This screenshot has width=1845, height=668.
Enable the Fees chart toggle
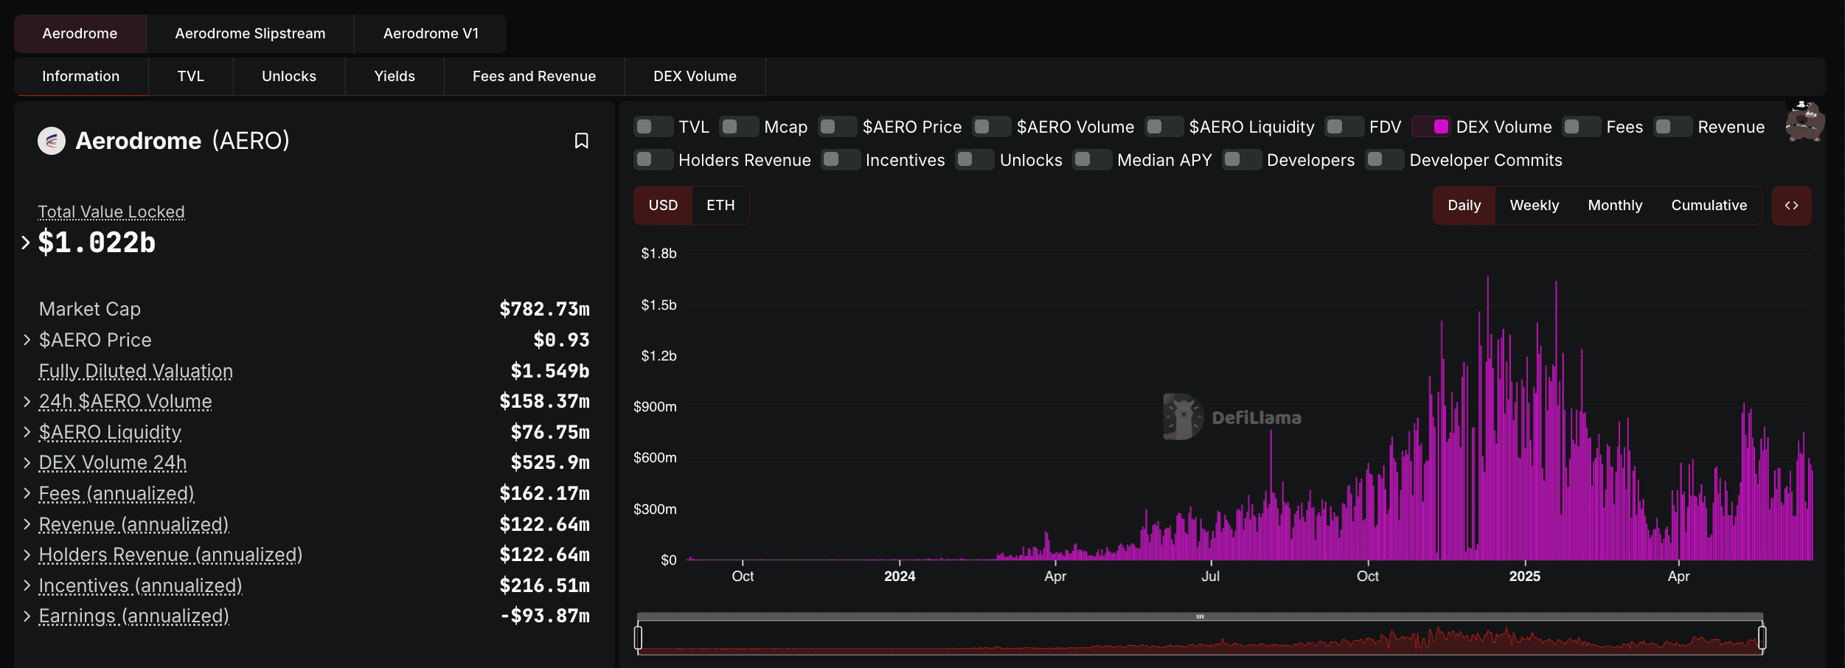[1581, 127]
